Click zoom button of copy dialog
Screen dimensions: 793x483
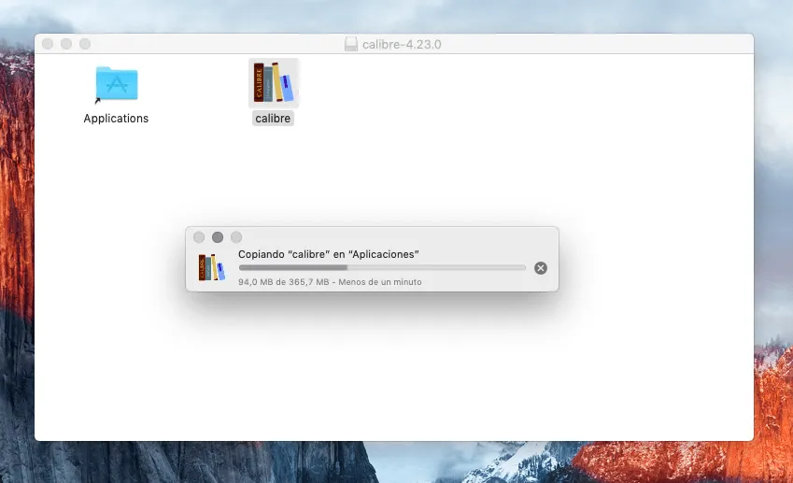pos(236,237)
